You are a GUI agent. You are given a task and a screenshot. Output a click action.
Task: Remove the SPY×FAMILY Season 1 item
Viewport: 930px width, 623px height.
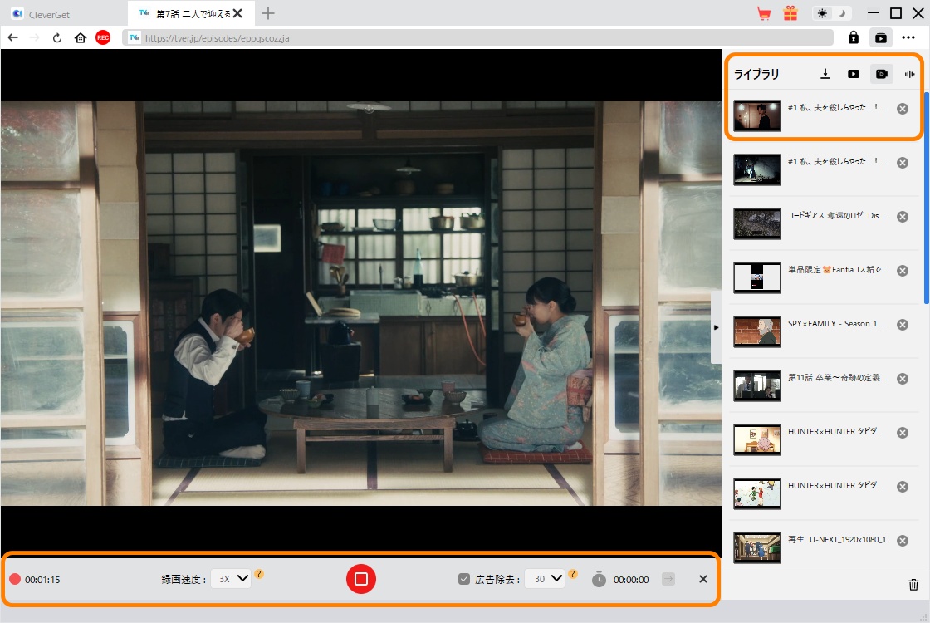902,325
